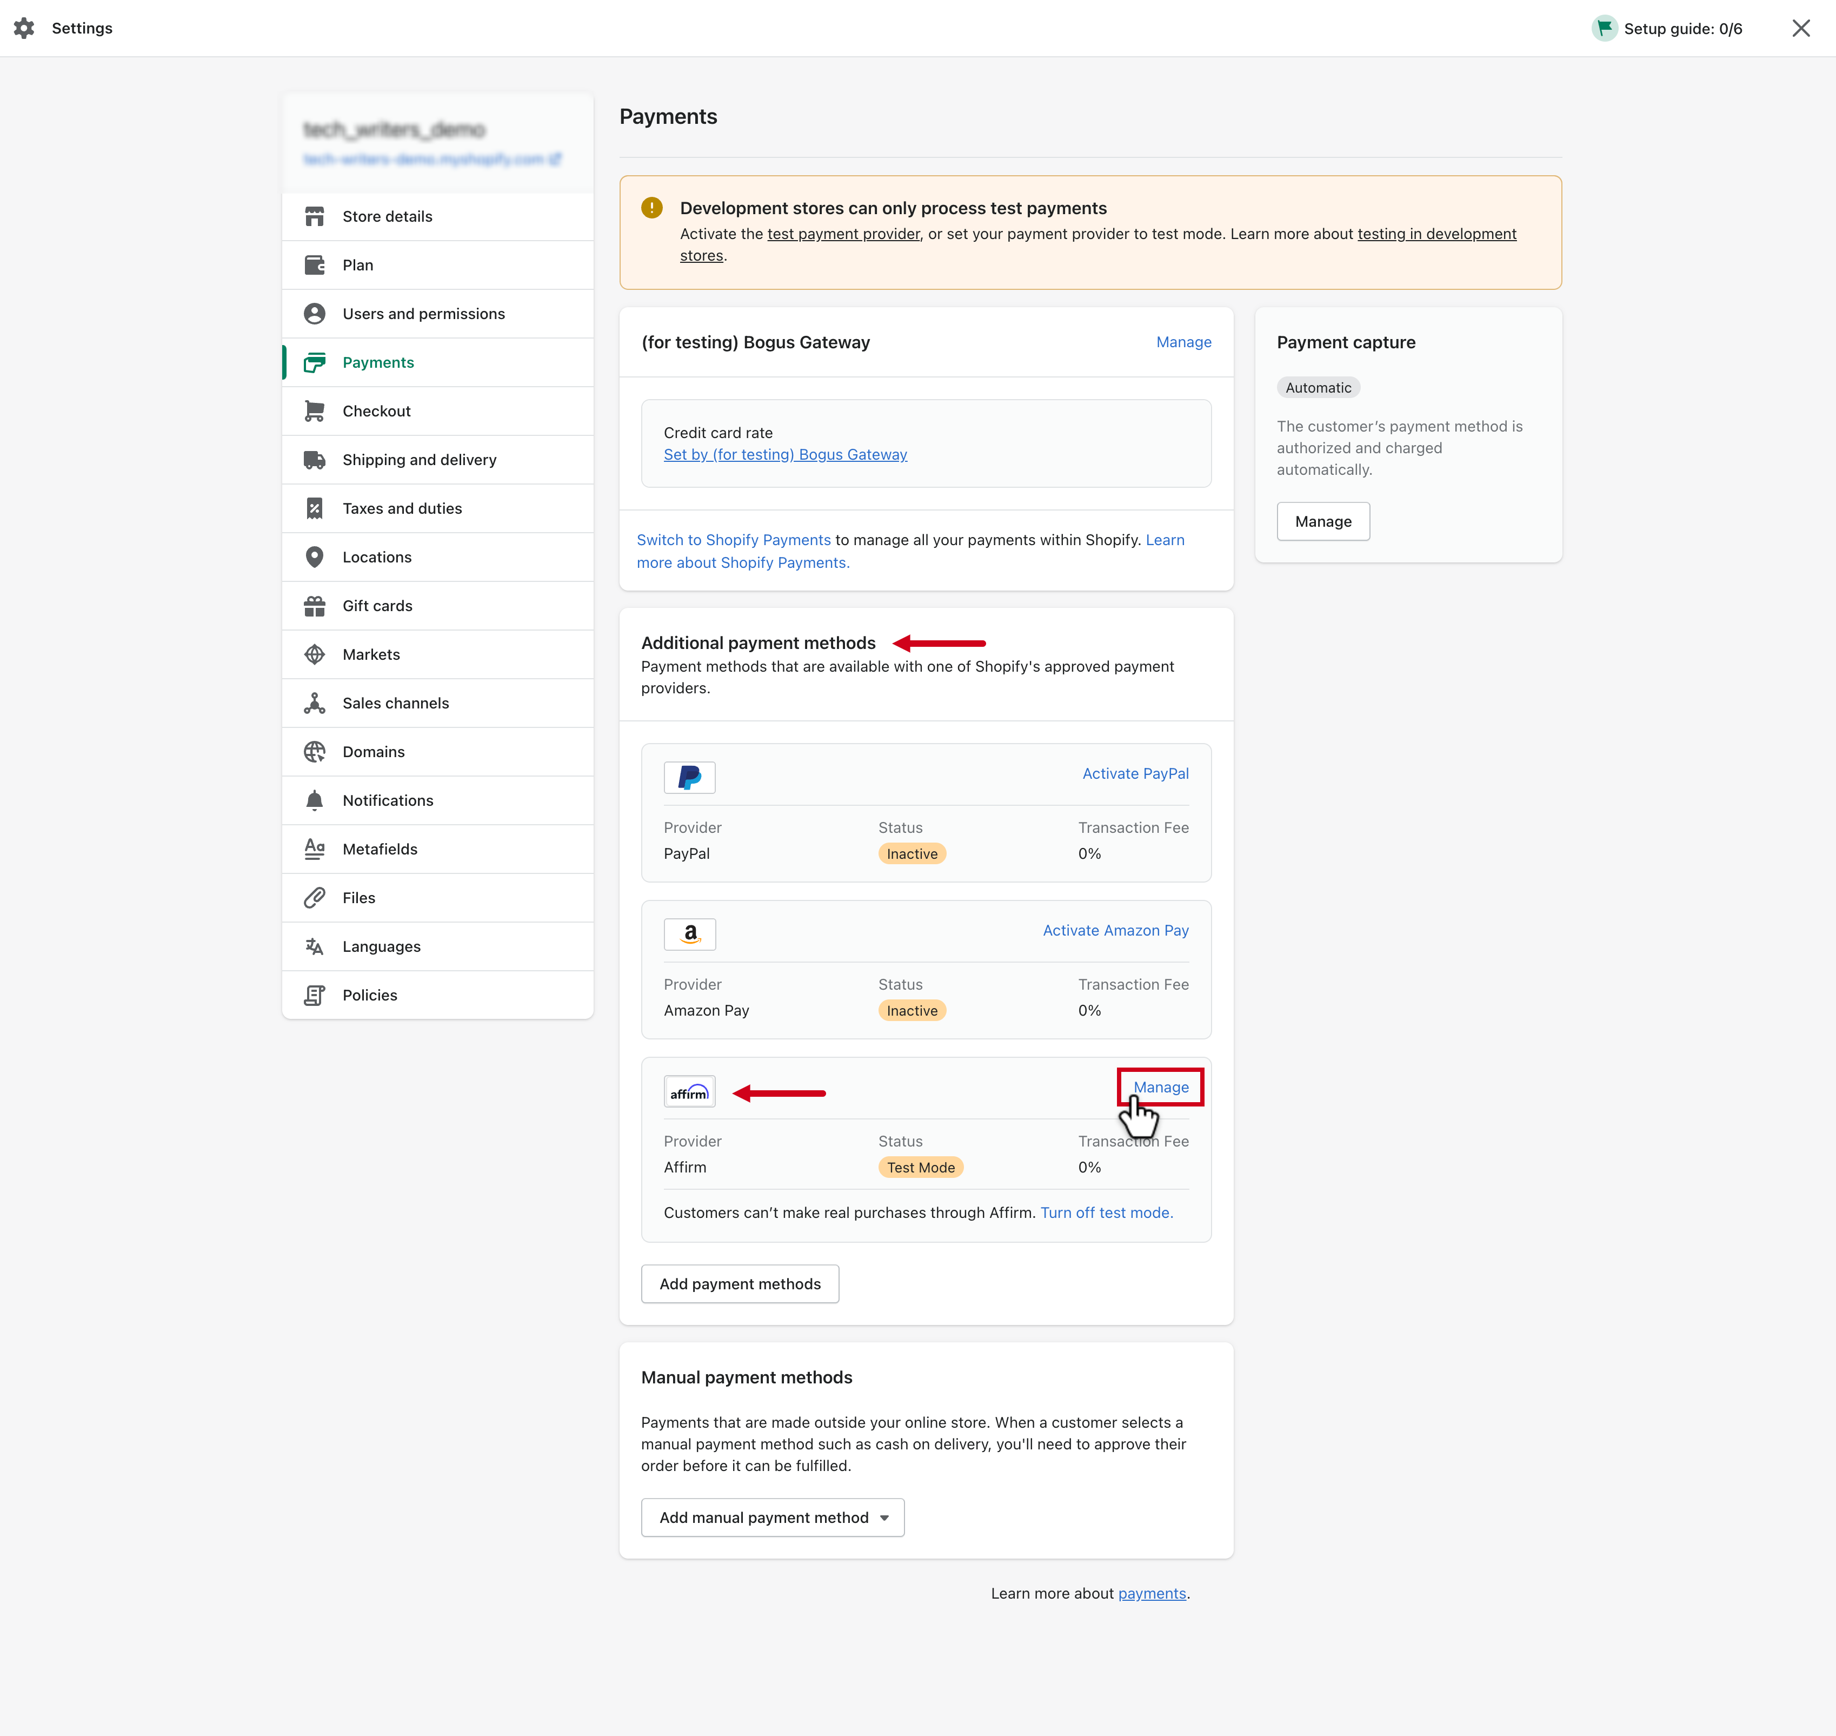
Task: Go to the Markets settings page
Action: coord(371,654)
